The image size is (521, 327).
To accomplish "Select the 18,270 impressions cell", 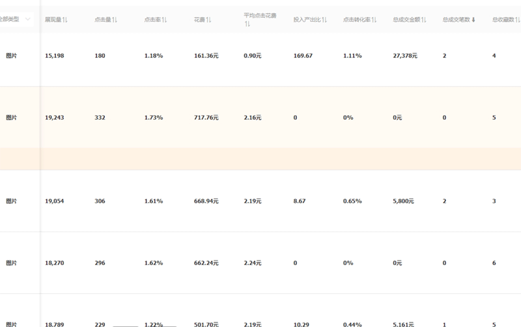I will click(54, 263).
